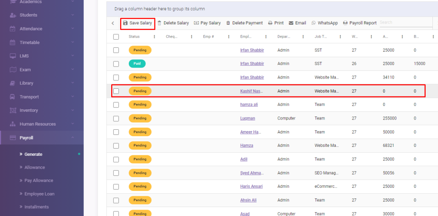Click the Delete Payment trash icon
The height and width of the screenshot is (216, 438).
pyautogui.click(x=228, y=23)
